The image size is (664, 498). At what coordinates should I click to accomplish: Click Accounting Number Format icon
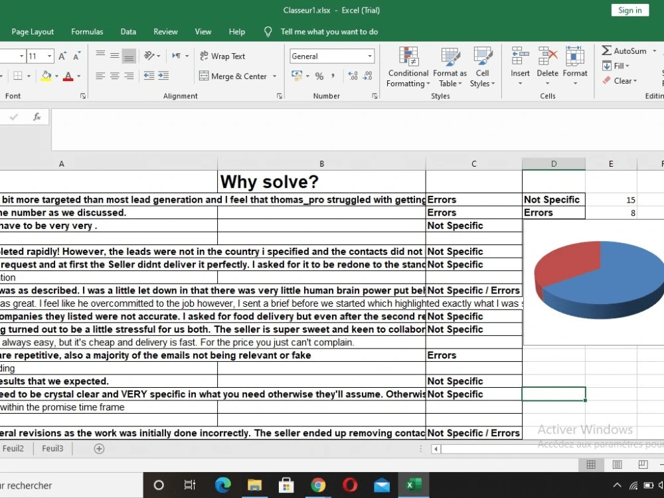(297, 76)
